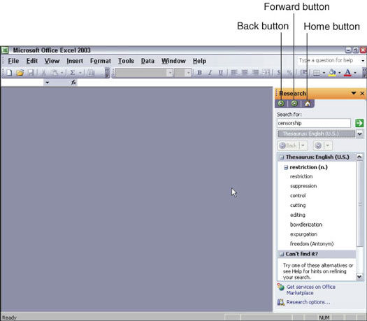Click the task pane Home icon
Viewport: 367px width, 321px height.
pyautogui.click(x=308, y=104)
